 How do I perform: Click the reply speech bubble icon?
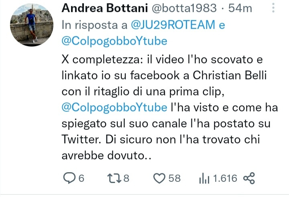69,178
